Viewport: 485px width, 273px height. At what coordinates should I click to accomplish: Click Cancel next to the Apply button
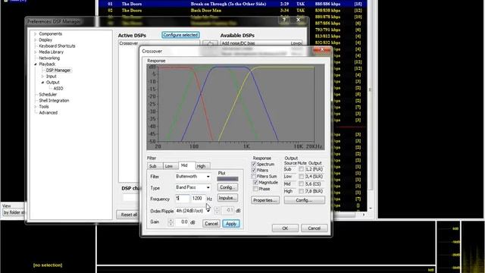pos(211,224)
